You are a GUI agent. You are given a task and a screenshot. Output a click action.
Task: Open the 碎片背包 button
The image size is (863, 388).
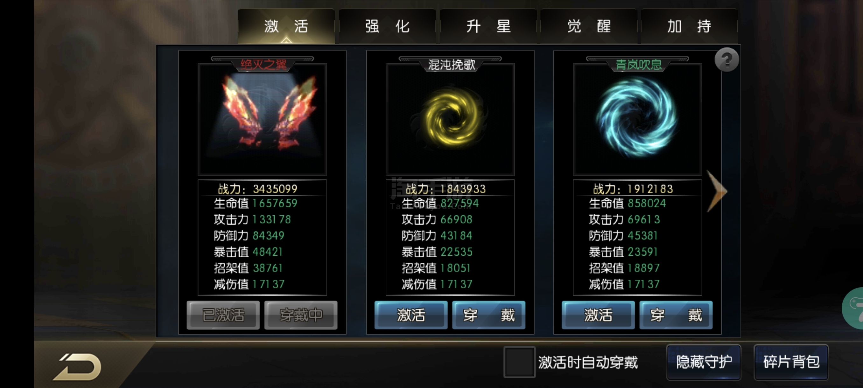point(791,362)
